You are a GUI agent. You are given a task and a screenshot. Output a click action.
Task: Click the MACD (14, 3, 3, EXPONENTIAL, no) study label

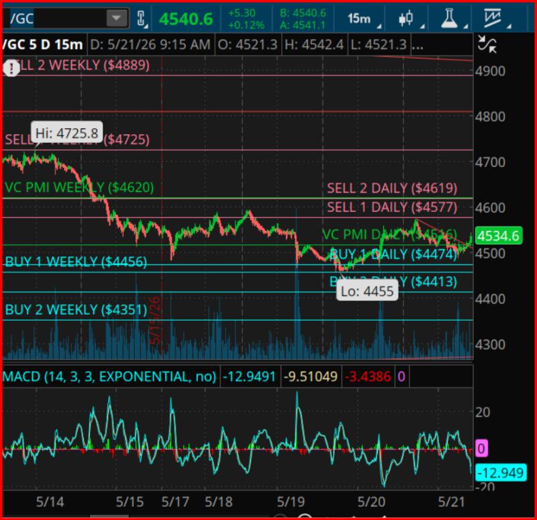click(109, 377)
